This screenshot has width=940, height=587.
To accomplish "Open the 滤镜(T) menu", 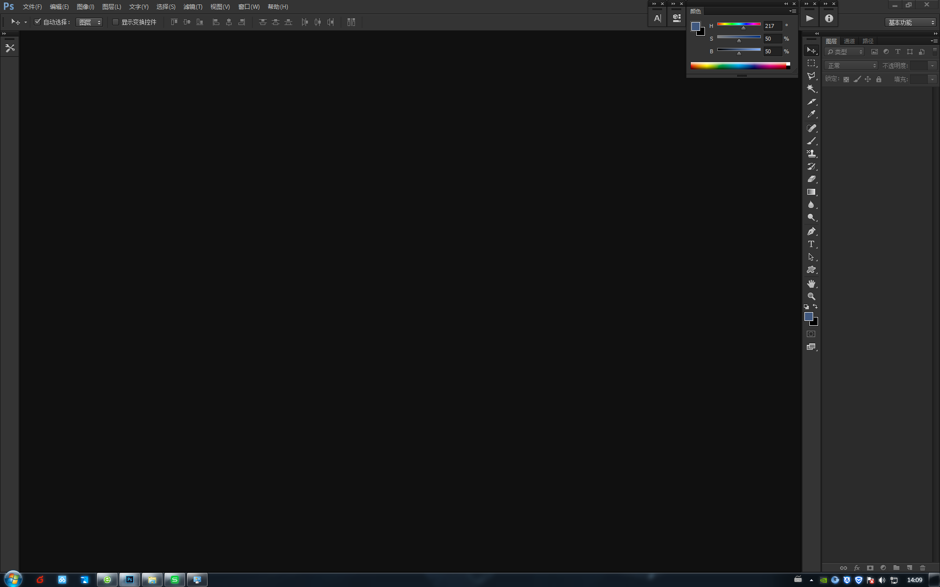I will click(x=193, y=7).
